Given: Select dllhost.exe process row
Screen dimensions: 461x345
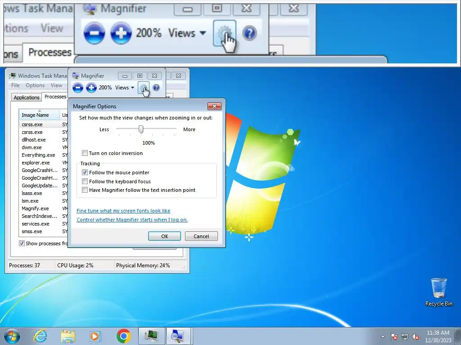Looking at the screenshot, I should tap(43, 140).
